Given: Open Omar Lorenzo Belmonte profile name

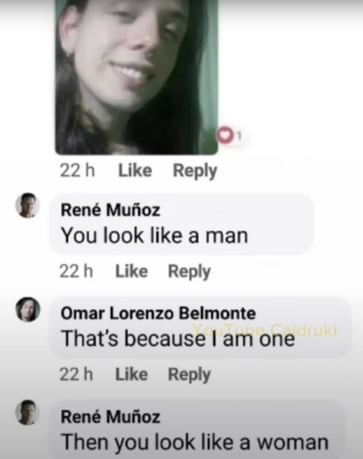Looking at the screenshot, I should click(x=158, y=313).
